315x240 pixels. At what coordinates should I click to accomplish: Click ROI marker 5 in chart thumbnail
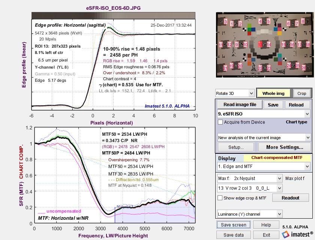click(x=268, y=21)
